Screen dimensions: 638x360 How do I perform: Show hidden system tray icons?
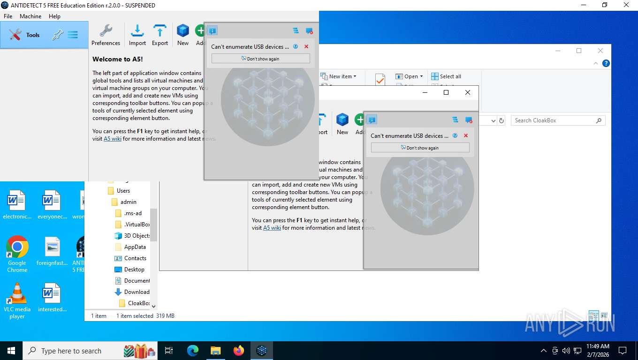(x=544, y=351)
